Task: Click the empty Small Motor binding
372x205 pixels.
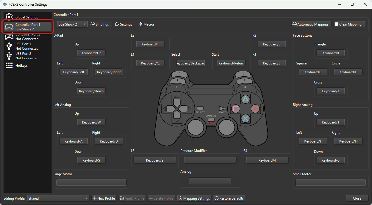Action: pos(331,183)
